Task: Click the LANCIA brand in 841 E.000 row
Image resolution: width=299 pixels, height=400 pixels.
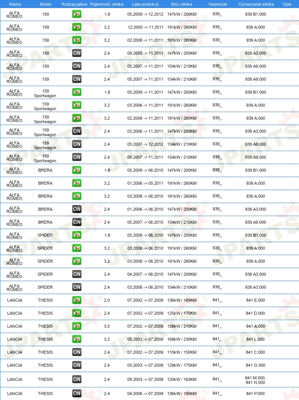Action: pos(15,300)
